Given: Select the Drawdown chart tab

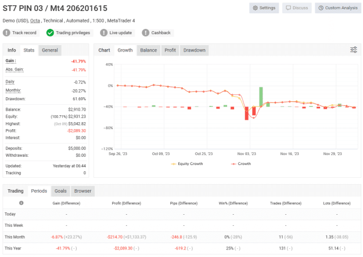Looking at the screenshot, I should tap(194, 50).
